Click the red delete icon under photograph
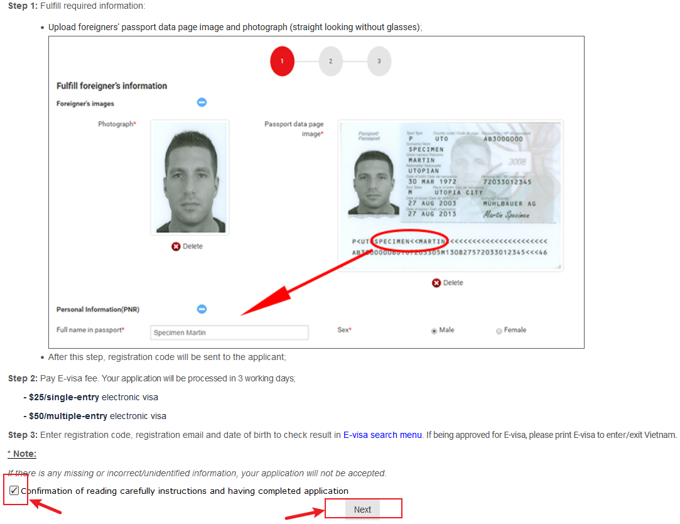 (x=176, y=246)
